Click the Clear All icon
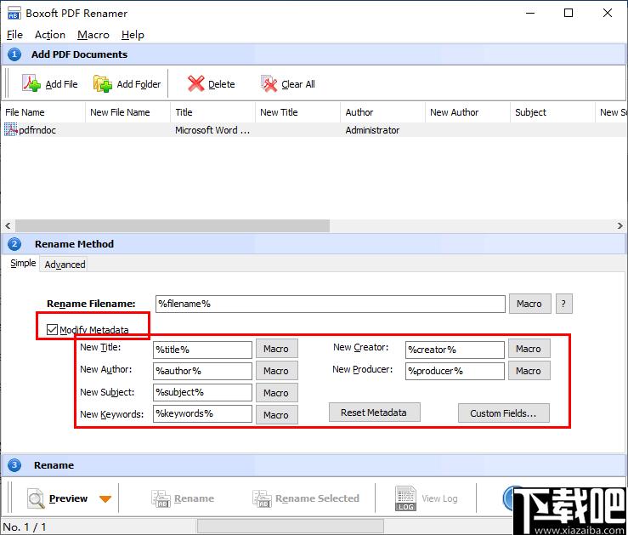Image resolution: width=628 pixels, height=535 pixels. click(269, 83)
